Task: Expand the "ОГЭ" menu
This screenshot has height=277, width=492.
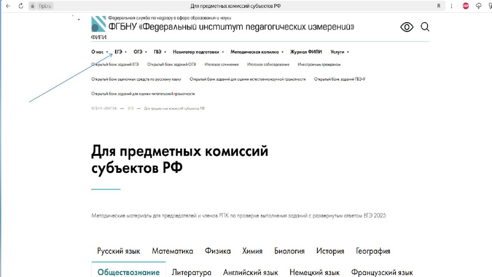Action: [x=140, y=52]
